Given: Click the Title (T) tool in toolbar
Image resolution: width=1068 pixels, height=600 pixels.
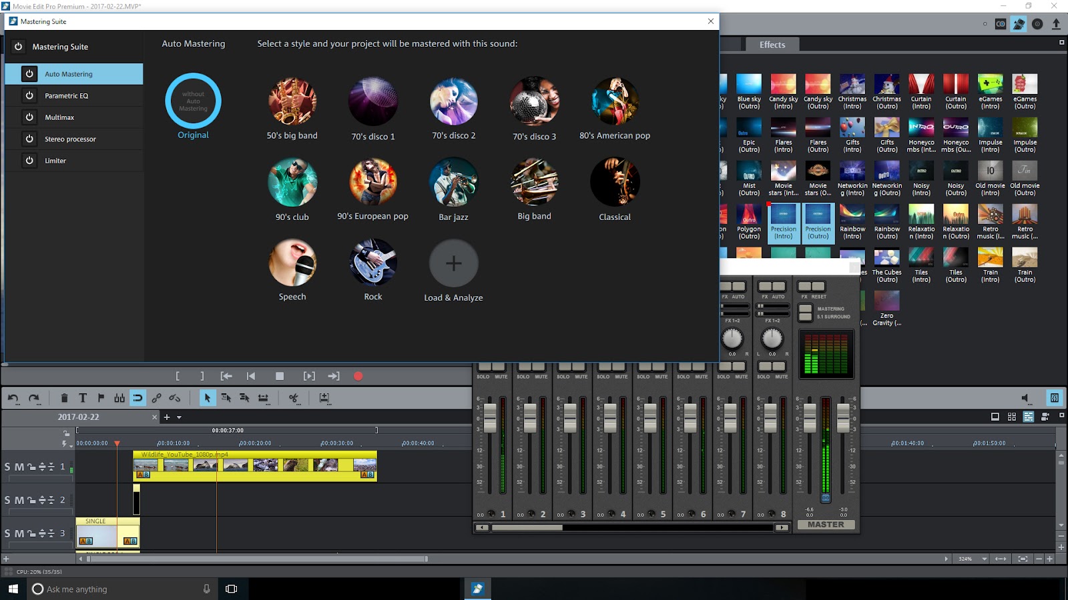Looking at the screenshot, I should coord(83,398).
